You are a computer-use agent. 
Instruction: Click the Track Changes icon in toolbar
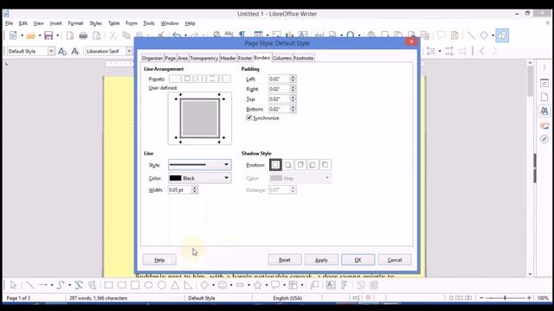coord(454,35)
